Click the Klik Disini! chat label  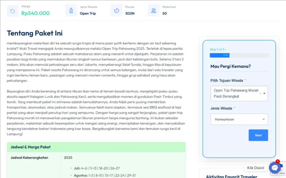tap(256, 168)
